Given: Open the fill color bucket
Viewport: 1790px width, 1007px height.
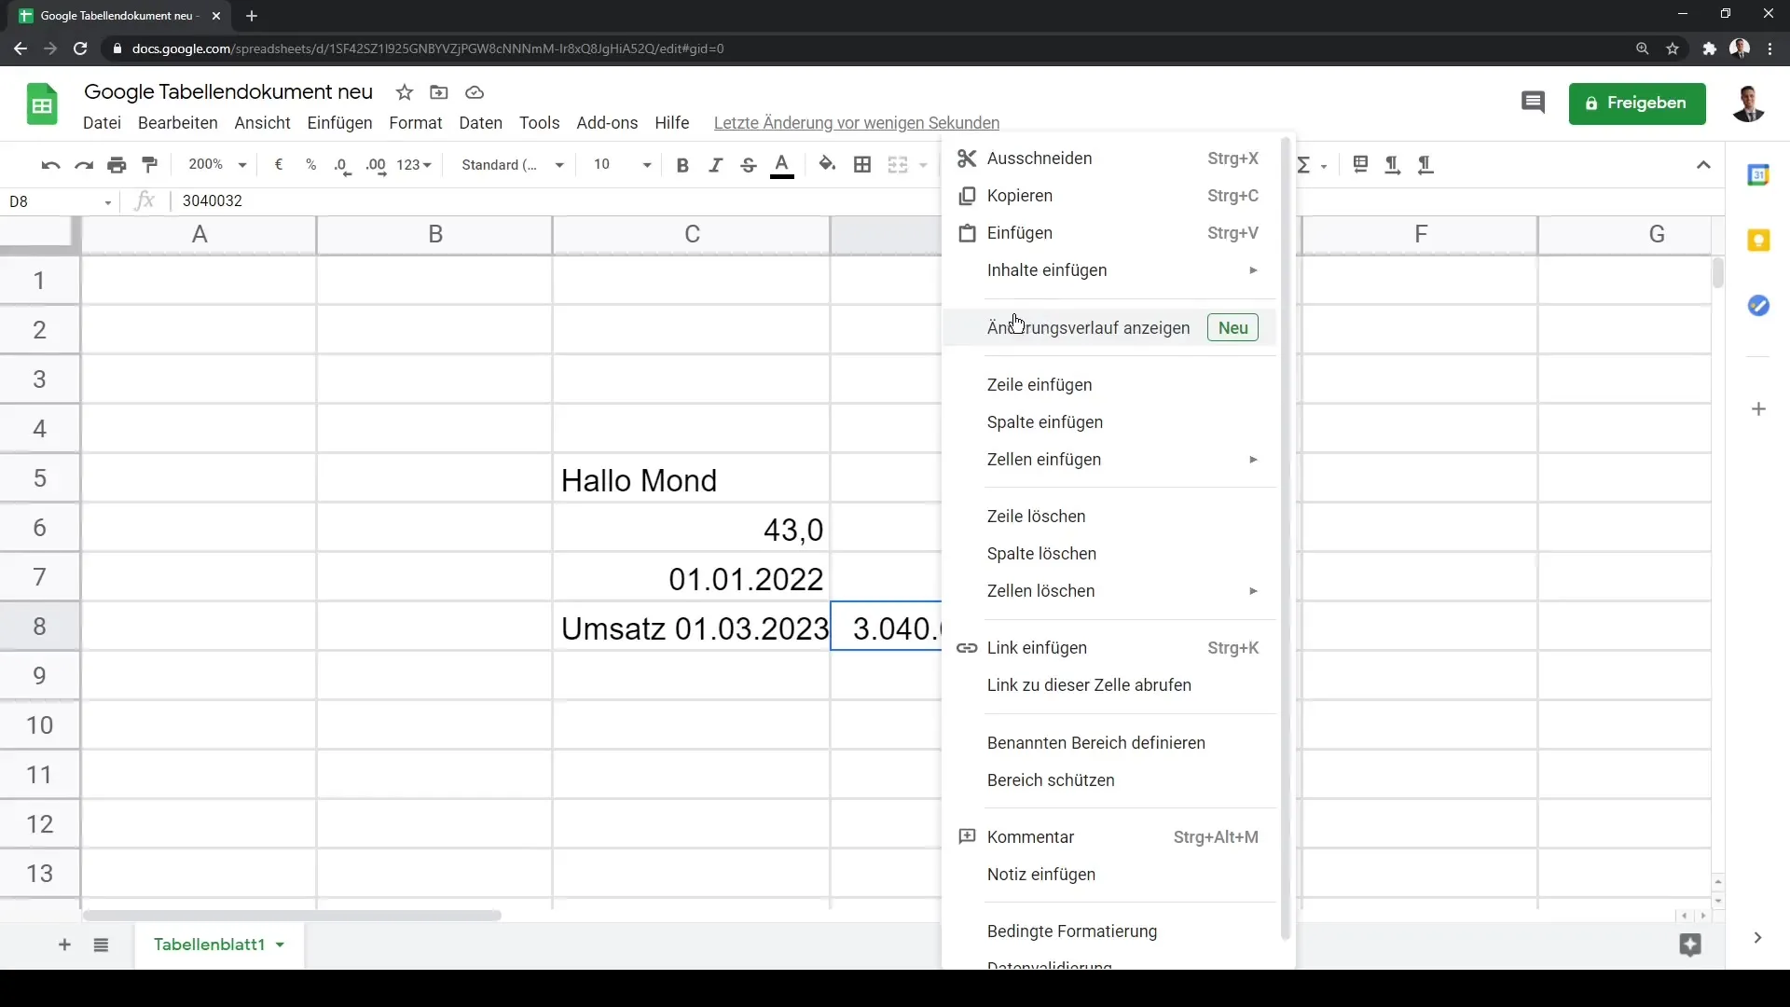Looking at the screenshot, I should (827, 165).
